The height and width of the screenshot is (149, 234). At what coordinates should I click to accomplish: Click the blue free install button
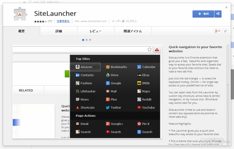203,14
